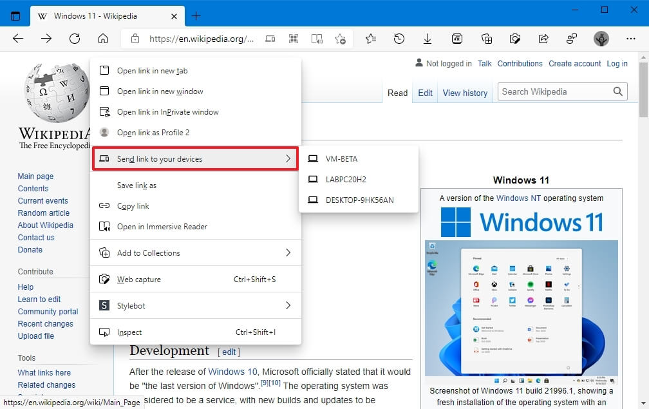Click the Windows NT link in infobox
Image resolution: width=649 pixels, height=409 pixels.
point(518,198)
